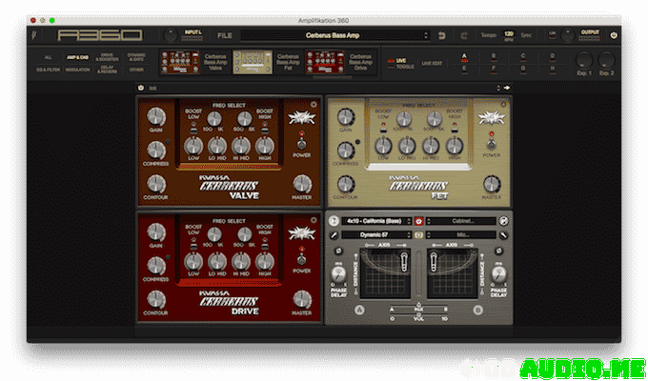Click the power icon at left of the preset strip
648x381 pixels.
tap(141, 89)
